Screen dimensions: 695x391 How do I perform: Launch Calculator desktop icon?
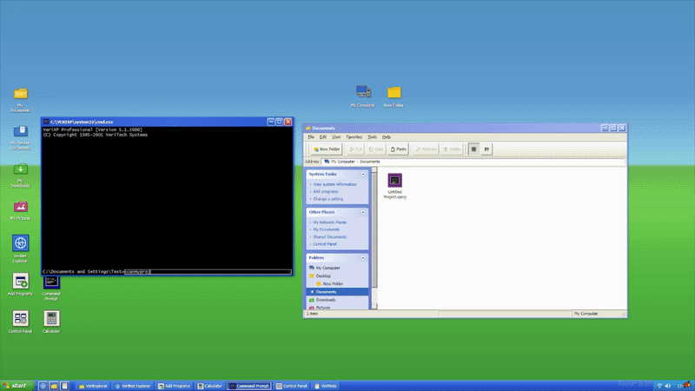pos(51,321)
